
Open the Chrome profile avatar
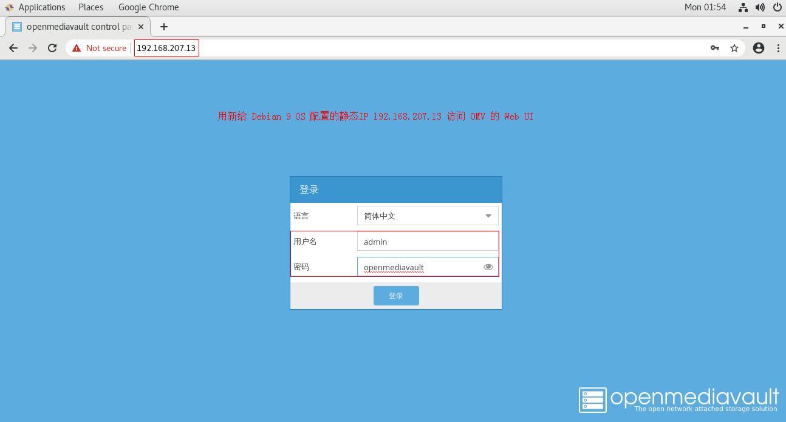click(x=759, y=48)
